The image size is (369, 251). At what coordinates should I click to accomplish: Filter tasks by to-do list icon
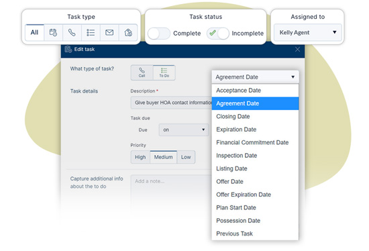click(91, 32)
